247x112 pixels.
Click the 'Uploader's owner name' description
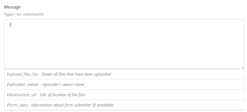[x=63, y=85]
